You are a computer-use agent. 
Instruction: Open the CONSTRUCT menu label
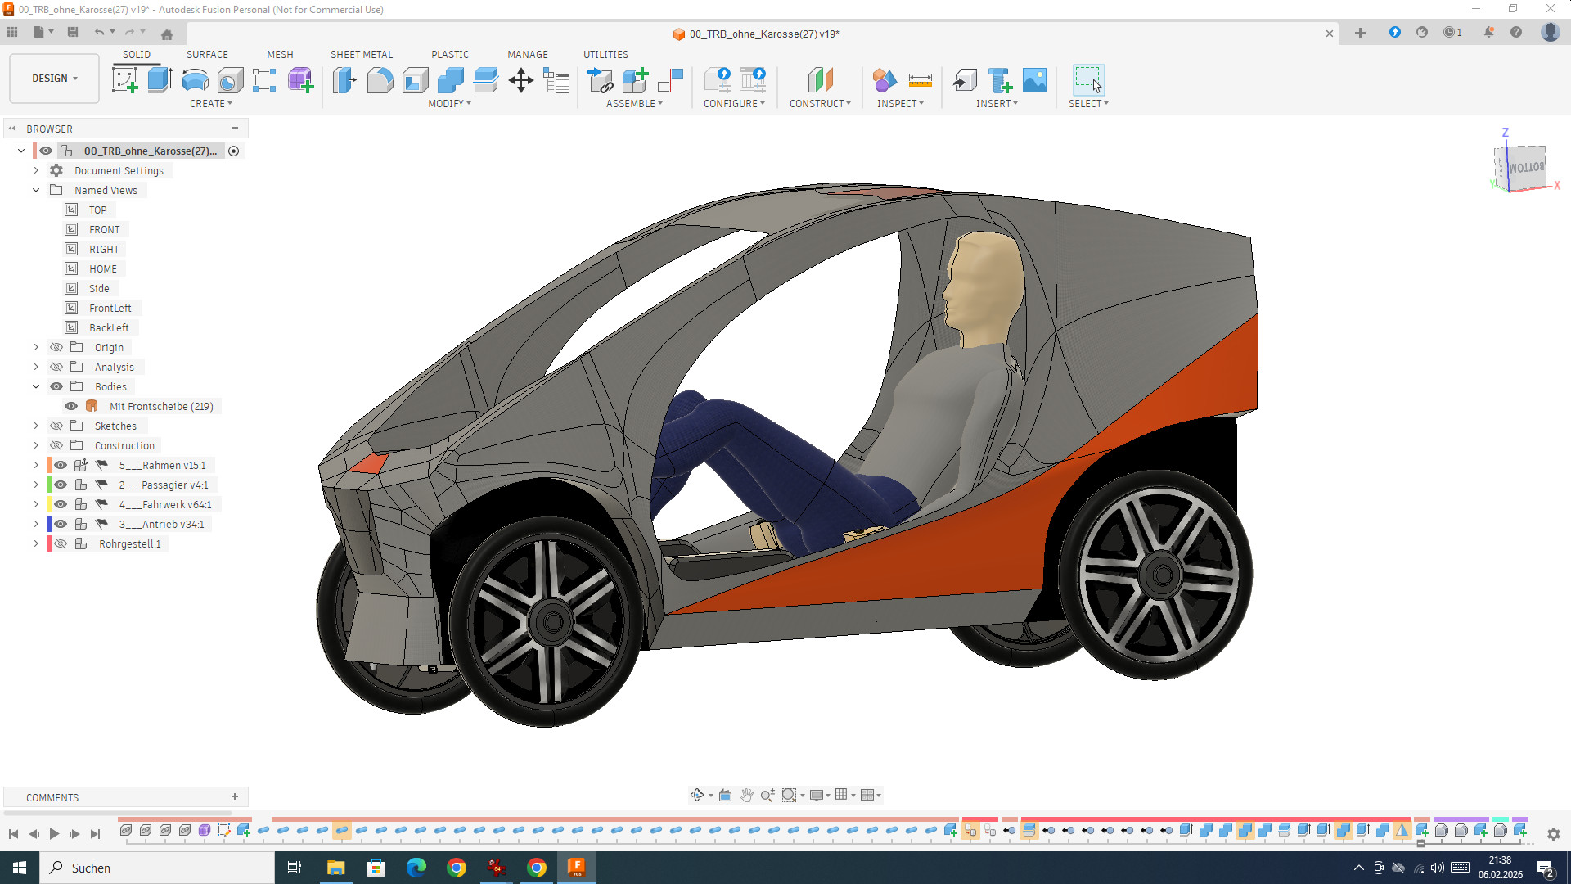[x=819, y=104]
